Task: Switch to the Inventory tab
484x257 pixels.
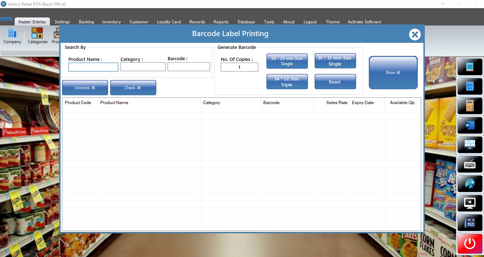Action: 112,22
